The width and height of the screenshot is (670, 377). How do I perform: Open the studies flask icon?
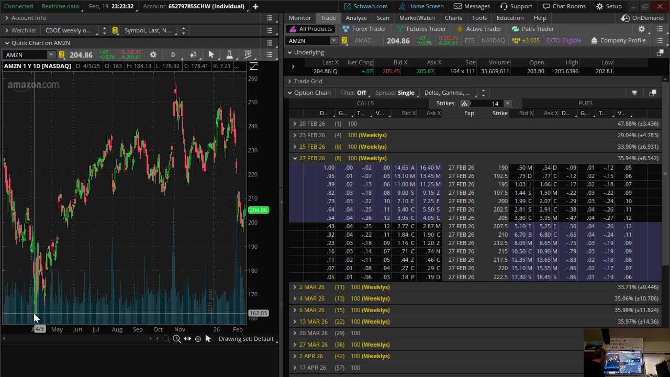pos(229,54)
